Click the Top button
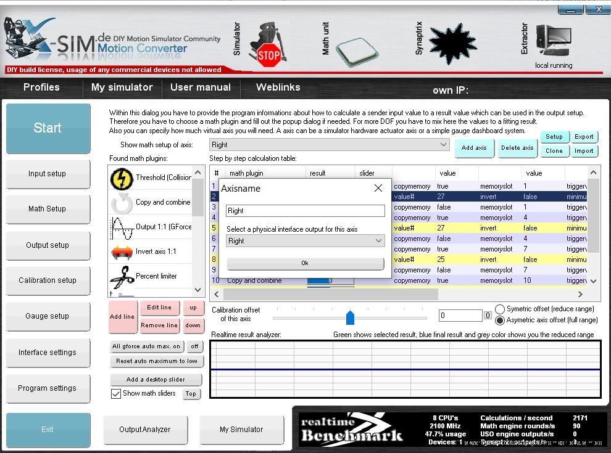This screenshot has width=611, height=453. point(191,394)
